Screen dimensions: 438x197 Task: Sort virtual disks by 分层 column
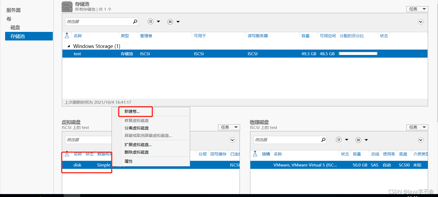202,154
